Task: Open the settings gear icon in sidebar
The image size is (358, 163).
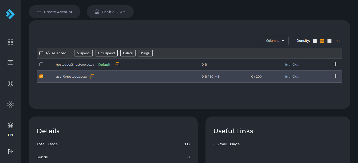Action: pyautogui.click(x=10, y=104)
